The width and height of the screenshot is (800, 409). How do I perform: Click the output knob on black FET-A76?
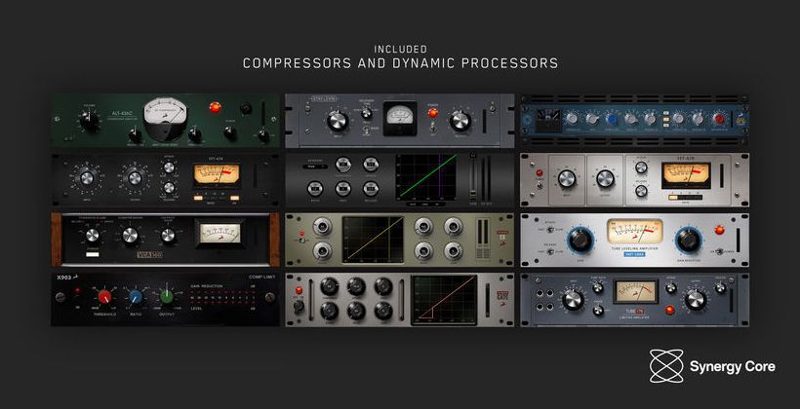coord(135,178)
